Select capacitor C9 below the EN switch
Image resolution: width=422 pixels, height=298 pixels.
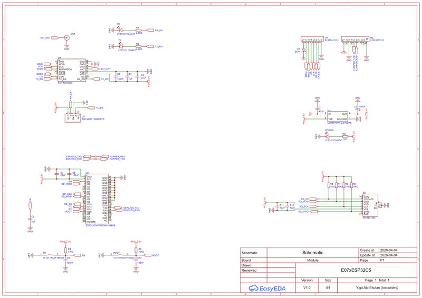click(x=65, y=260)
